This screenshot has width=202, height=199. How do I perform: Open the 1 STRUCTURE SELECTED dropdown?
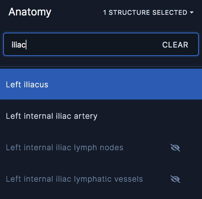coord(148,13)
